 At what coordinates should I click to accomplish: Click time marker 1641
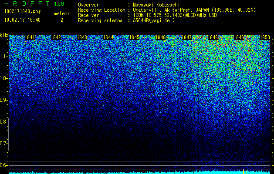pyautogui.click(x=30, y=37)
